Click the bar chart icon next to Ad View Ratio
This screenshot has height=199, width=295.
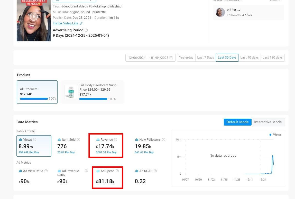pos(20,171)
